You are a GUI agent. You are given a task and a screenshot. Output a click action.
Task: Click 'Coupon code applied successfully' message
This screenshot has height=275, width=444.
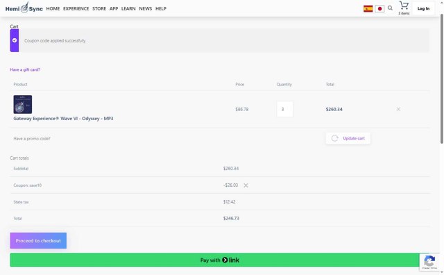[55, 41]
